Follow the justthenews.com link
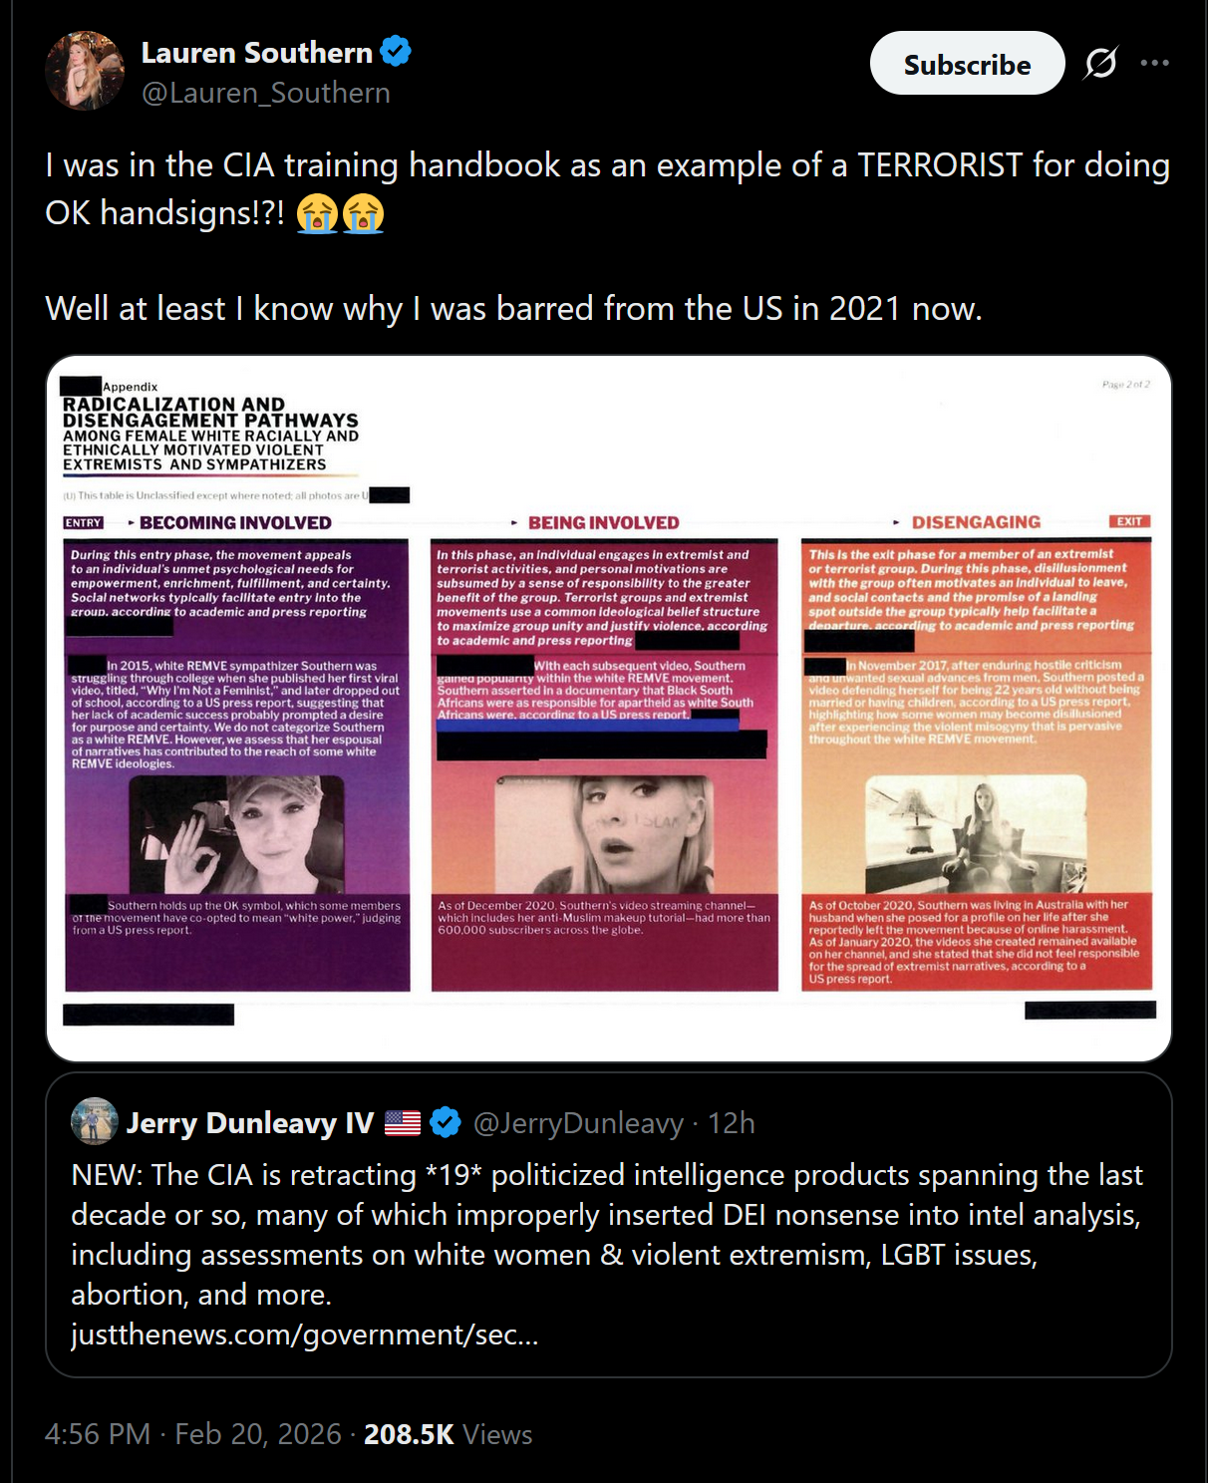This screenshot has width=1208, height=1483. coord(305,1335)
